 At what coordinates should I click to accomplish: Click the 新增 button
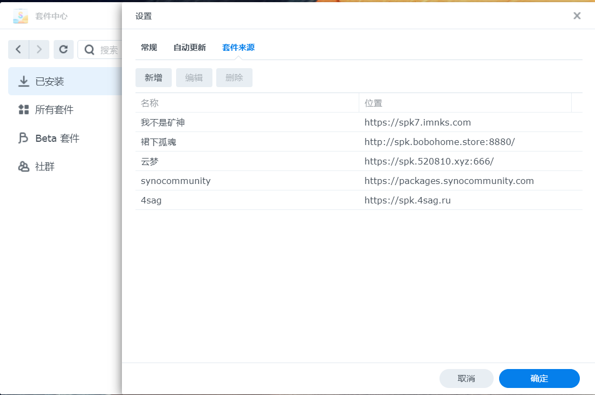point(153,77)
